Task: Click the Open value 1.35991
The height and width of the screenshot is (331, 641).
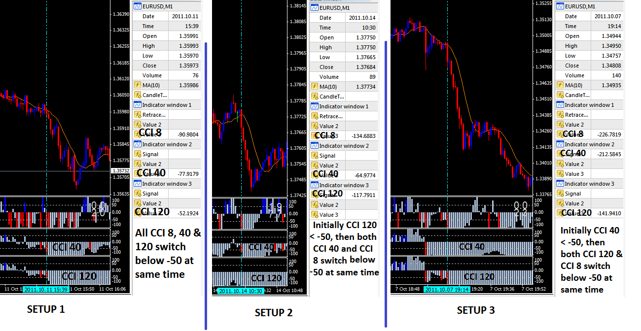Action: [x=189, y=36]
